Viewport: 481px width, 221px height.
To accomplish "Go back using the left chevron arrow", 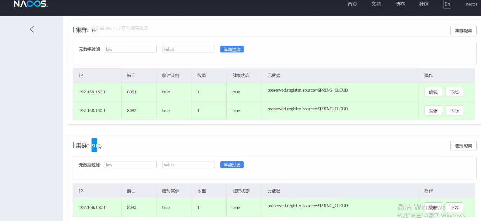I will coord(32,29).
